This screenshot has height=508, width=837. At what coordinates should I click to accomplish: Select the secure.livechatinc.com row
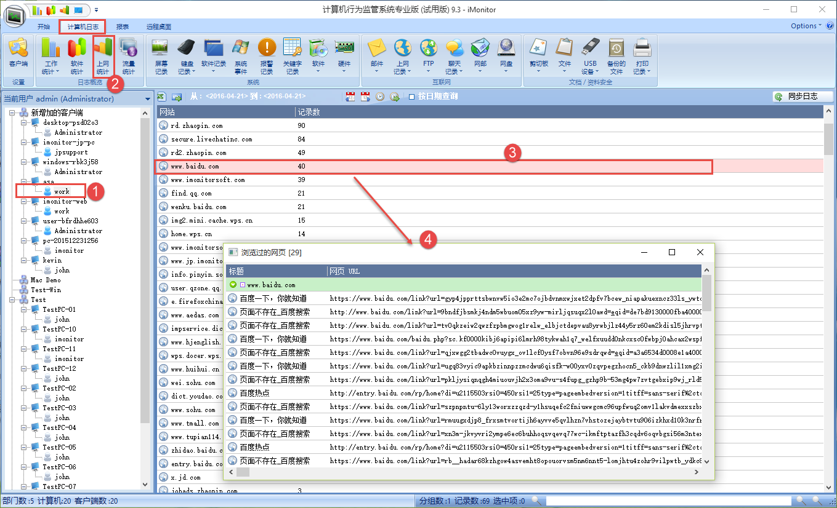tap(489, 139)
